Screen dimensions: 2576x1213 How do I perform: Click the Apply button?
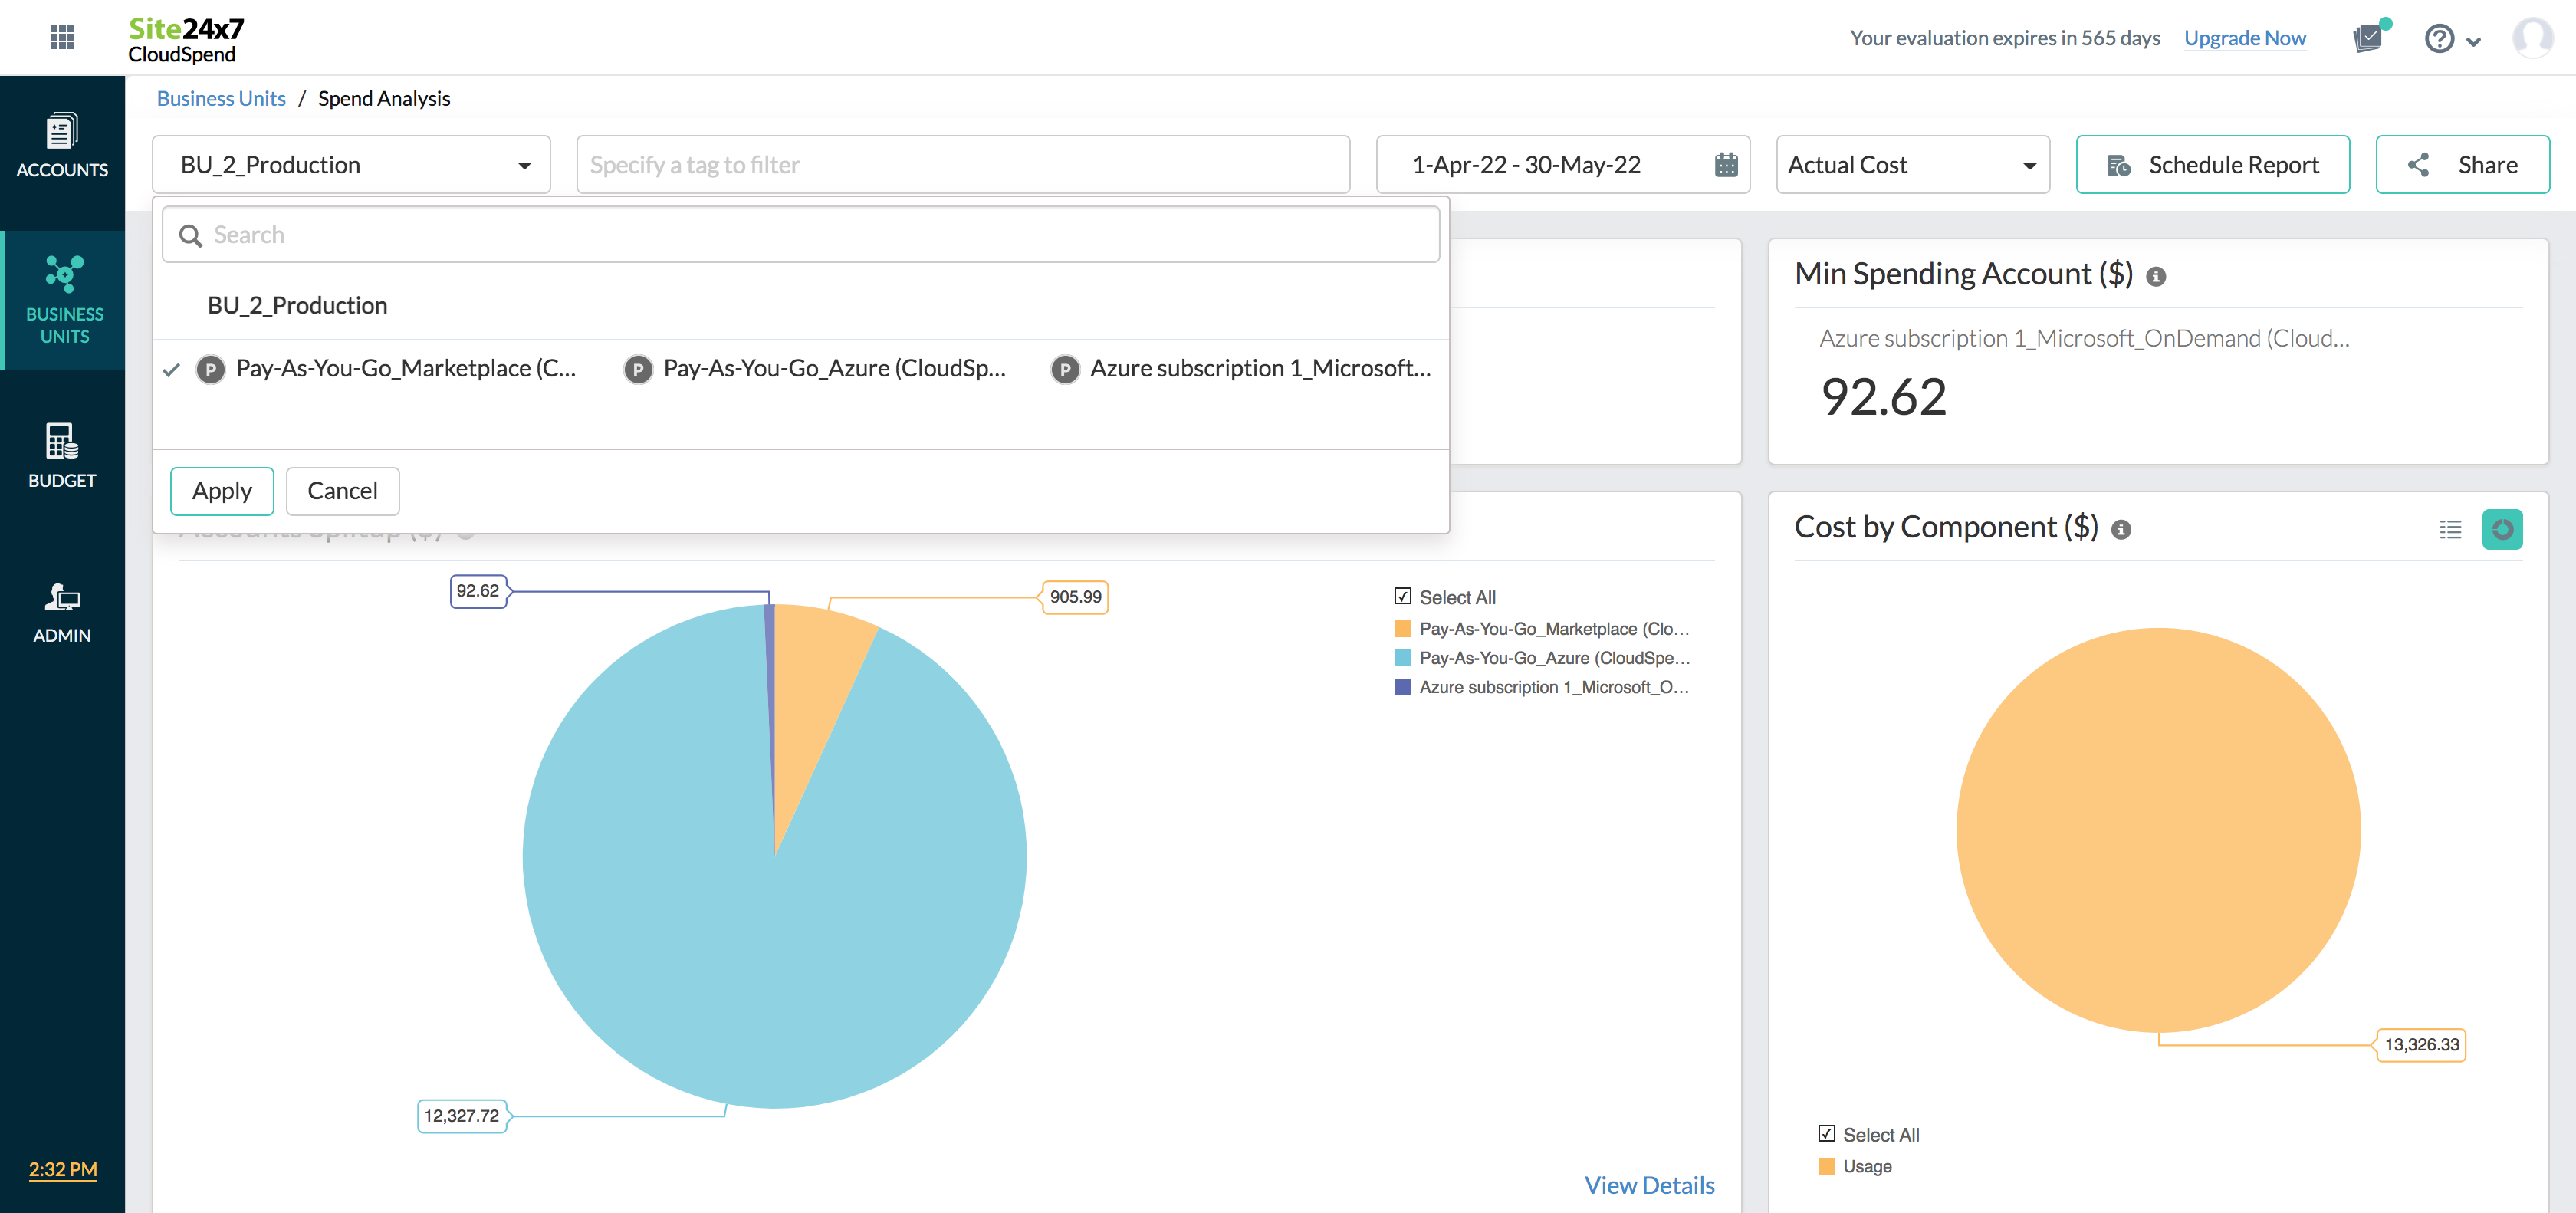point(221,491)
